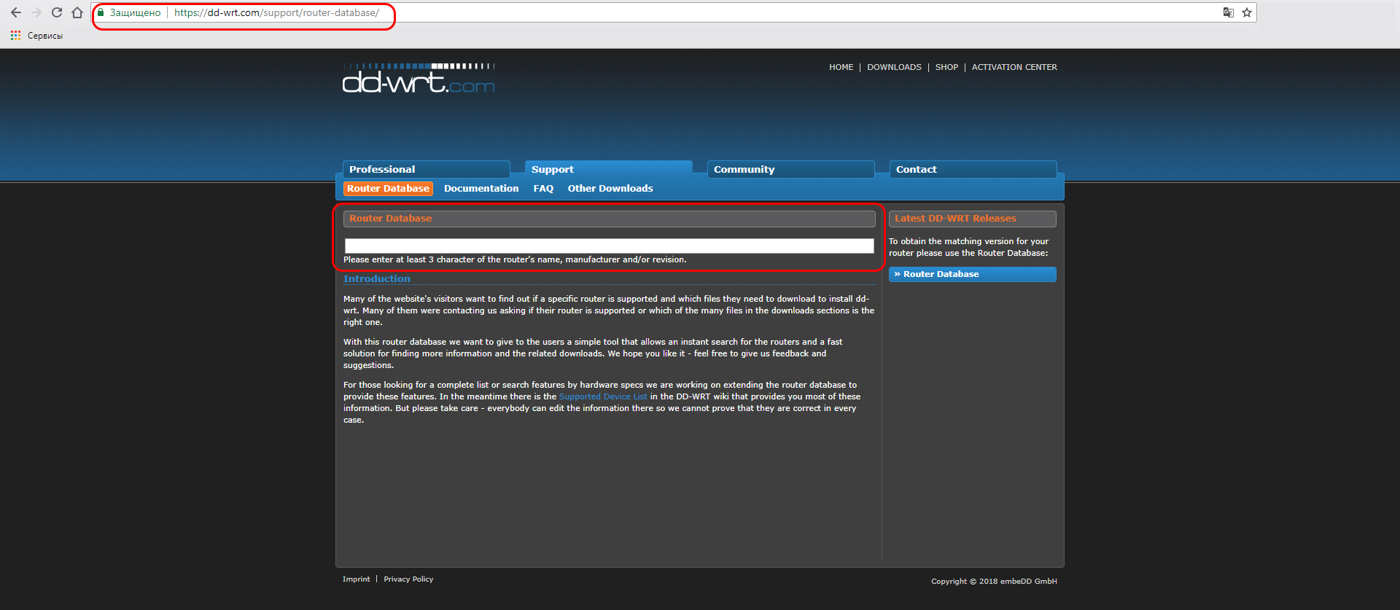The height and width of the screenshot is (610, 1400).
Task: Open the Privacy Policy footer link
Action: (x=408, y=579)
